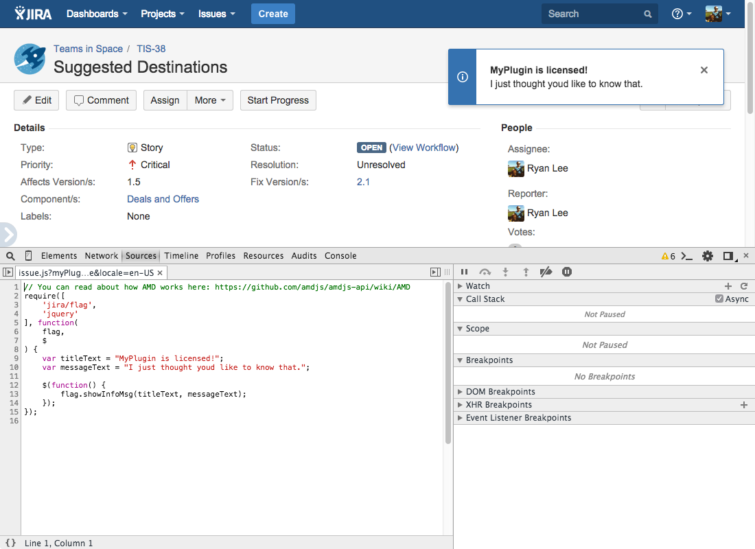Add a watch expression with the plus icon
The height and width of the screenshot is (549, 755).
point(729,285)
